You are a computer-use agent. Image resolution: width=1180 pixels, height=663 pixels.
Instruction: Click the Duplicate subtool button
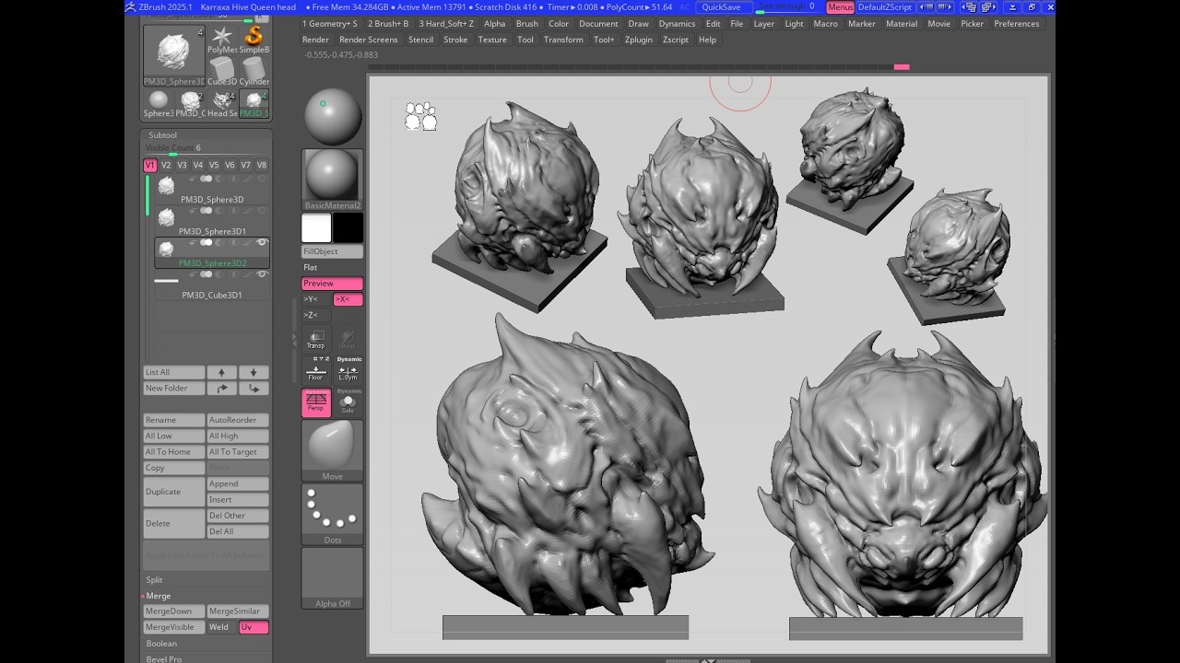point(173,492)
